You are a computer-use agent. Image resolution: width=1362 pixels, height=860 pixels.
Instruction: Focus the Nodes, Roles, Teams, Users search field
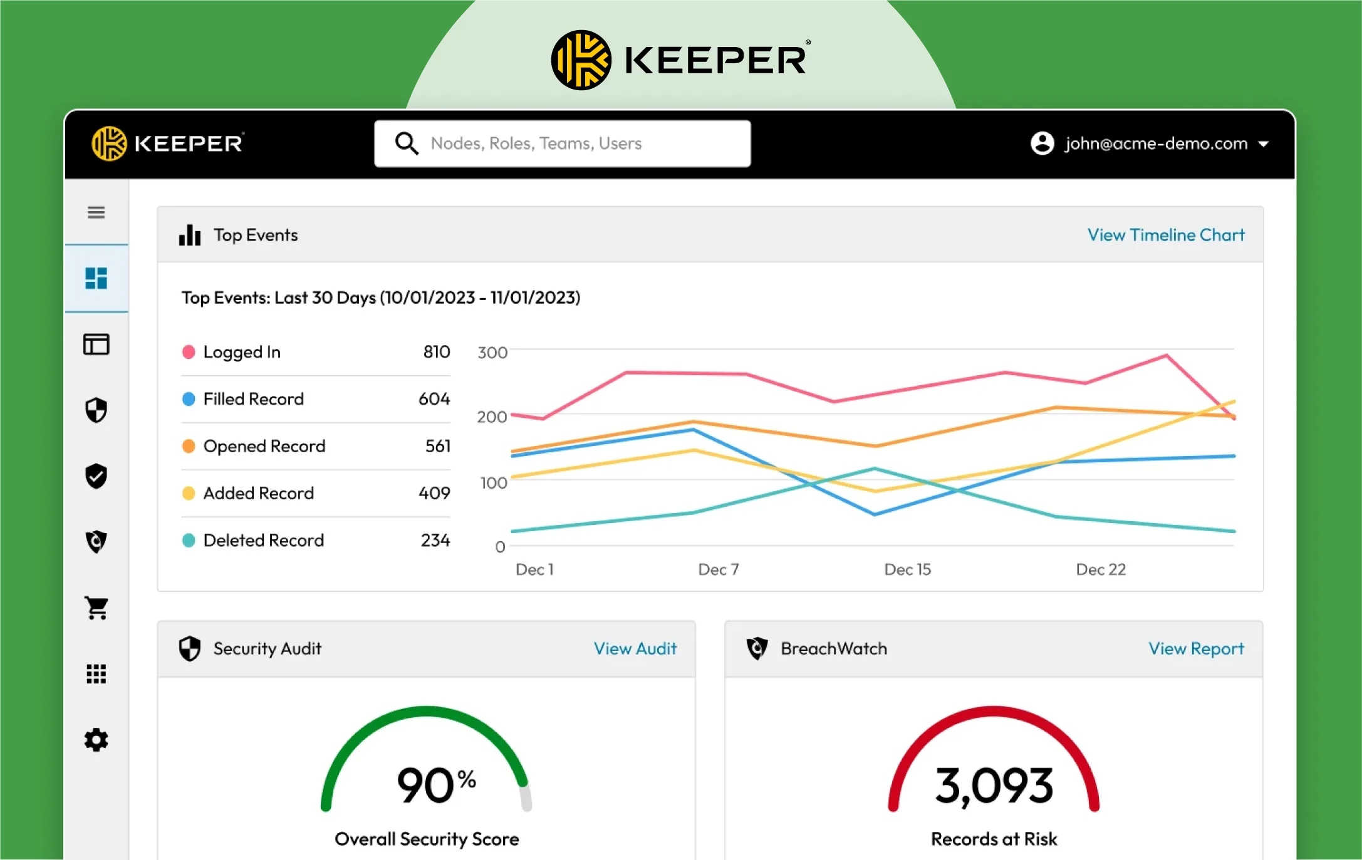pyautogui.click(x=562, y=143)
